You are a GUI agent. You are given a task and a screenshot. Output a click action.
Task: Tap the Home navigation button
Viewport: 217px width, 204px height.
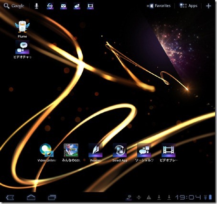(x=31, y=198)
